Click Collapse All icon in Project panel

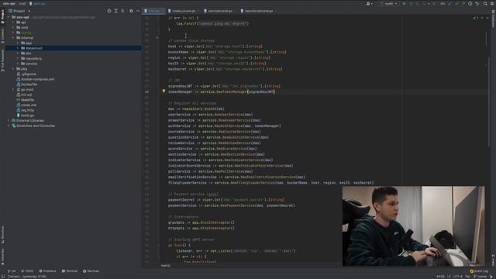tap(122, 11)
